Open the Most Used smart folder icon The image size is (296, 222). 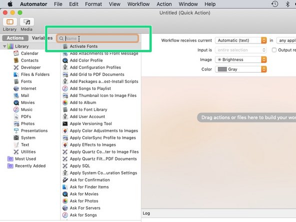click(x=10, y=159)
